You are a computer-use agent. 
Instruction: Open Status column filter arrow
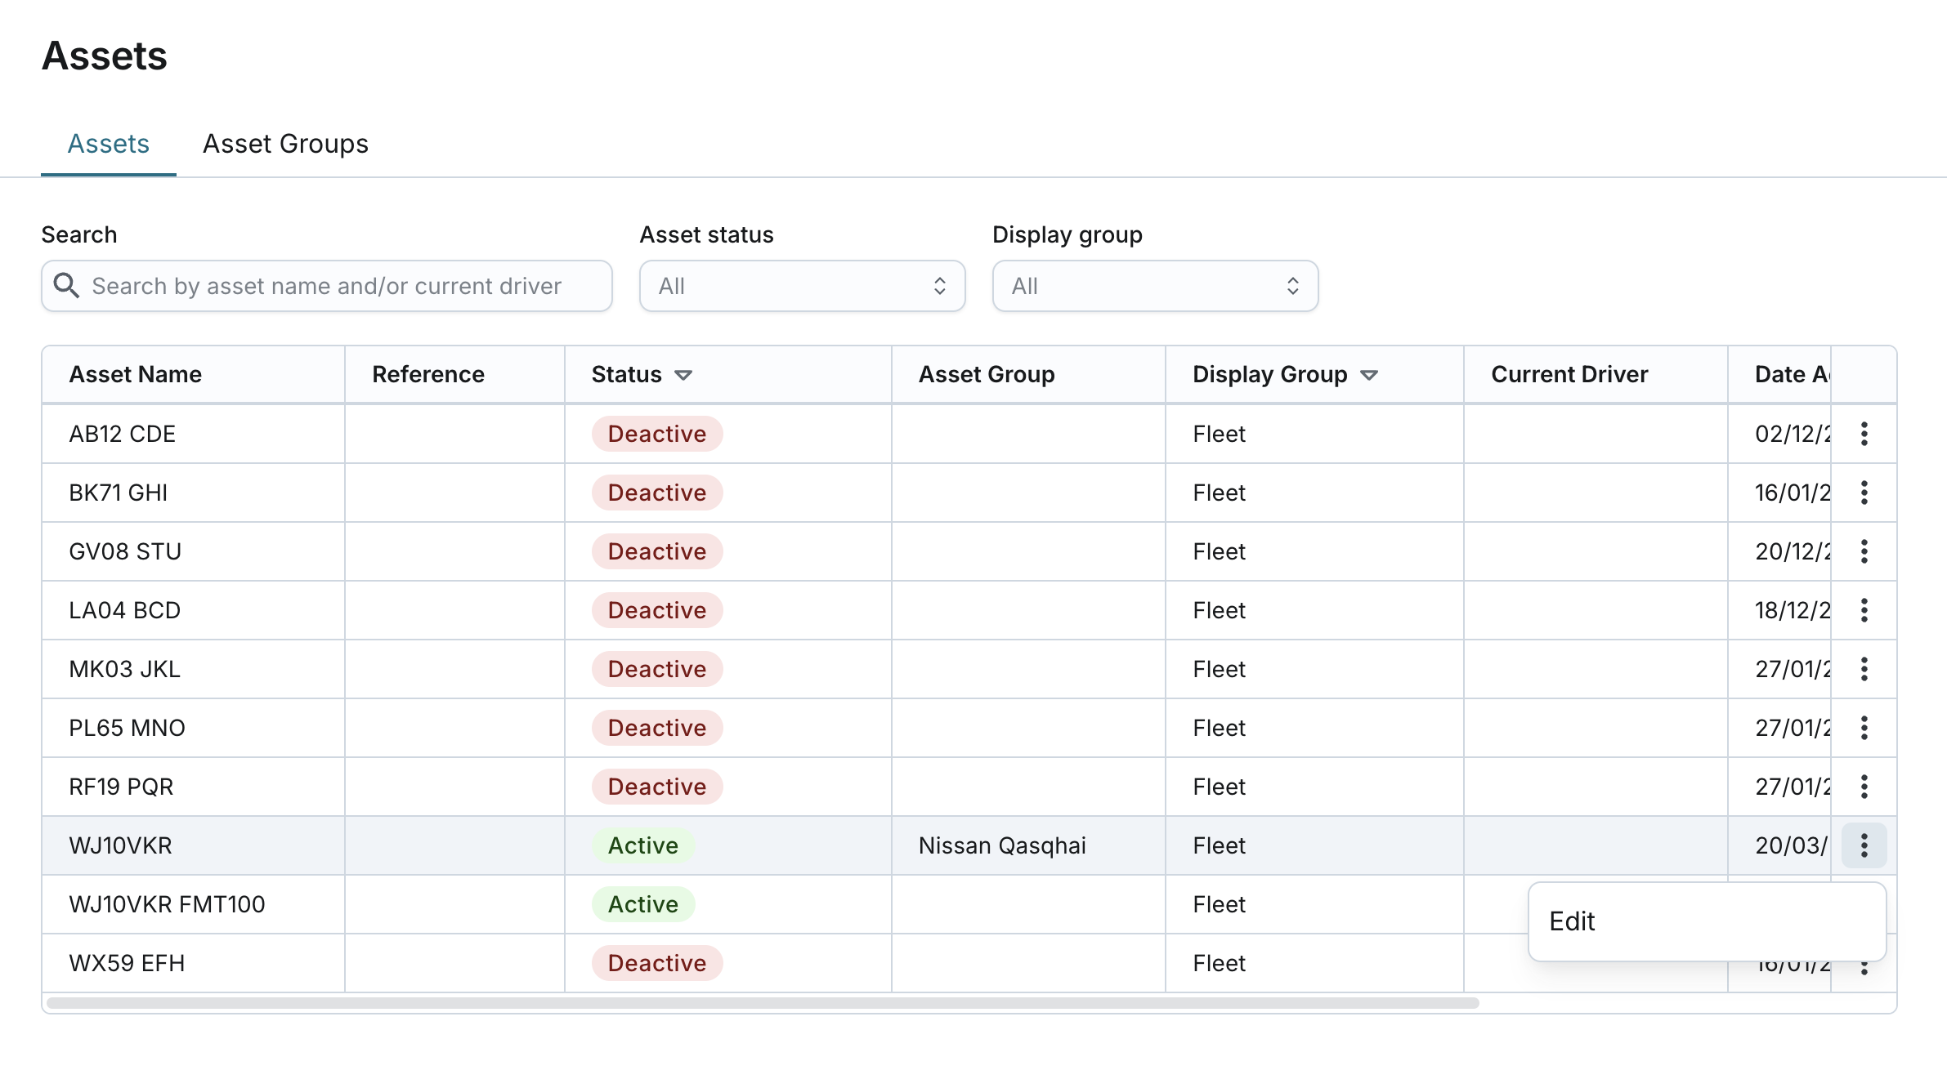tap(683, 375)
